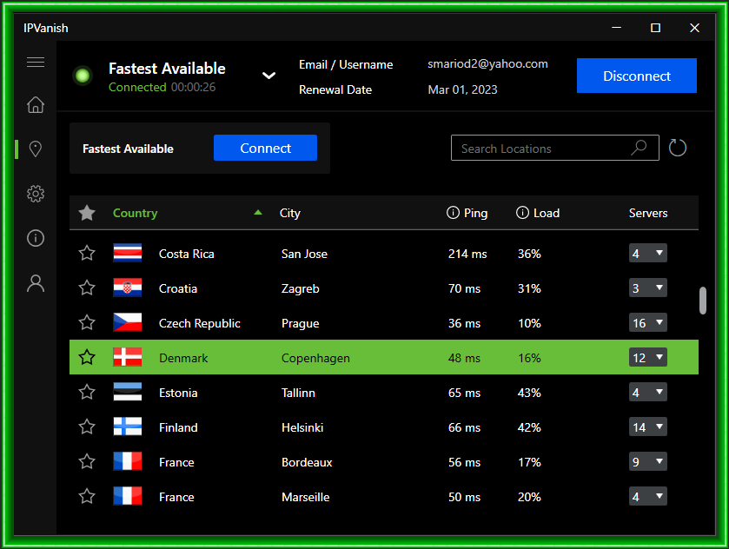Close the IPVanish window
The width and height of the screenshot is (729, 549).
coord(694,28)
